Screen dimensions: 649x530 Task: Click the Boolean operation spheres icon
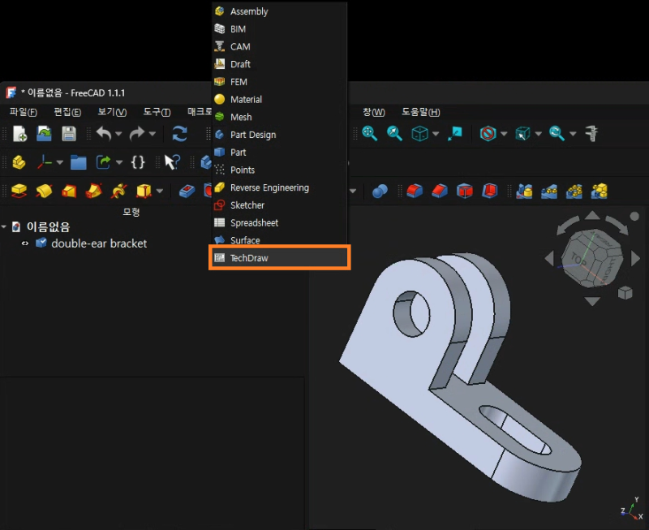tap(380, 191)
